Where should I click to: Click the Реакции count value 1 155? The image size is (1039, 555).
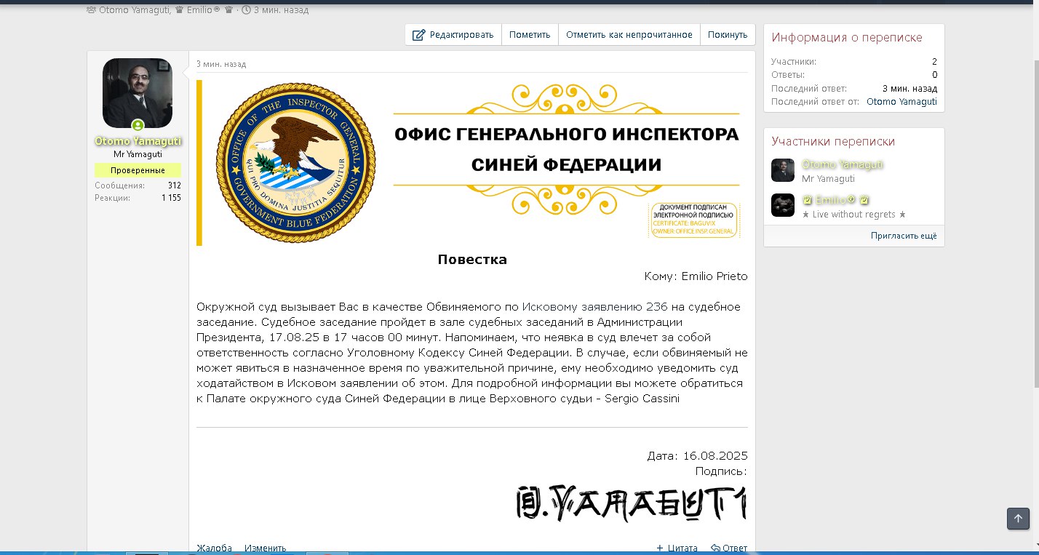171,198
